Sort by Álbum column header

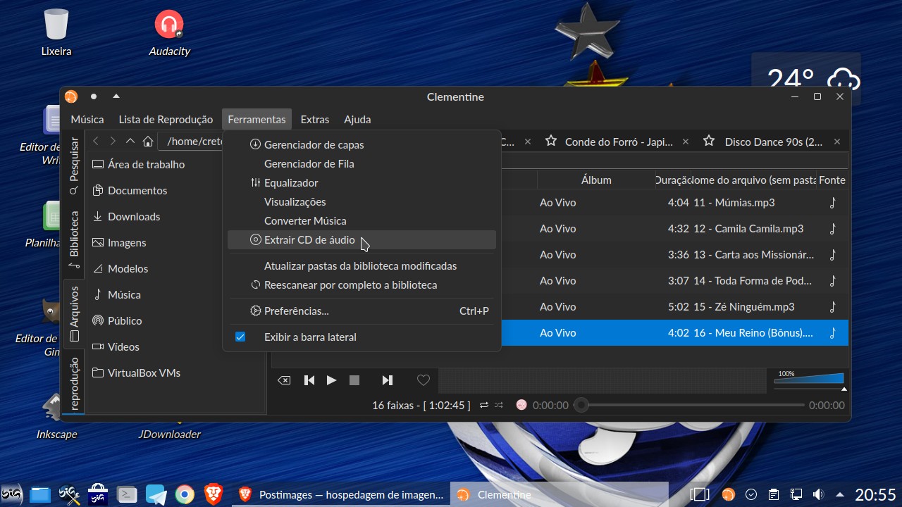[x=596, y=180]
